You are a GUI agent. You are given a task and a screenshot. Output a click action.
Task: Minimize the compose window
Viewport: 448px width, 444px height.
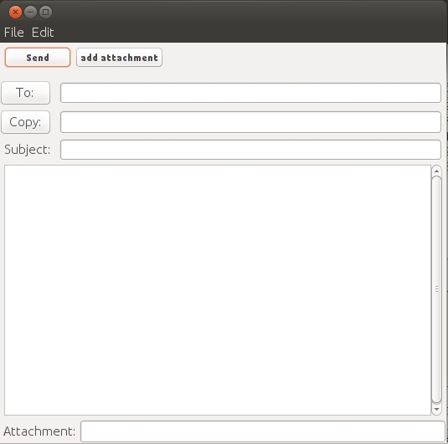point(30,13)
